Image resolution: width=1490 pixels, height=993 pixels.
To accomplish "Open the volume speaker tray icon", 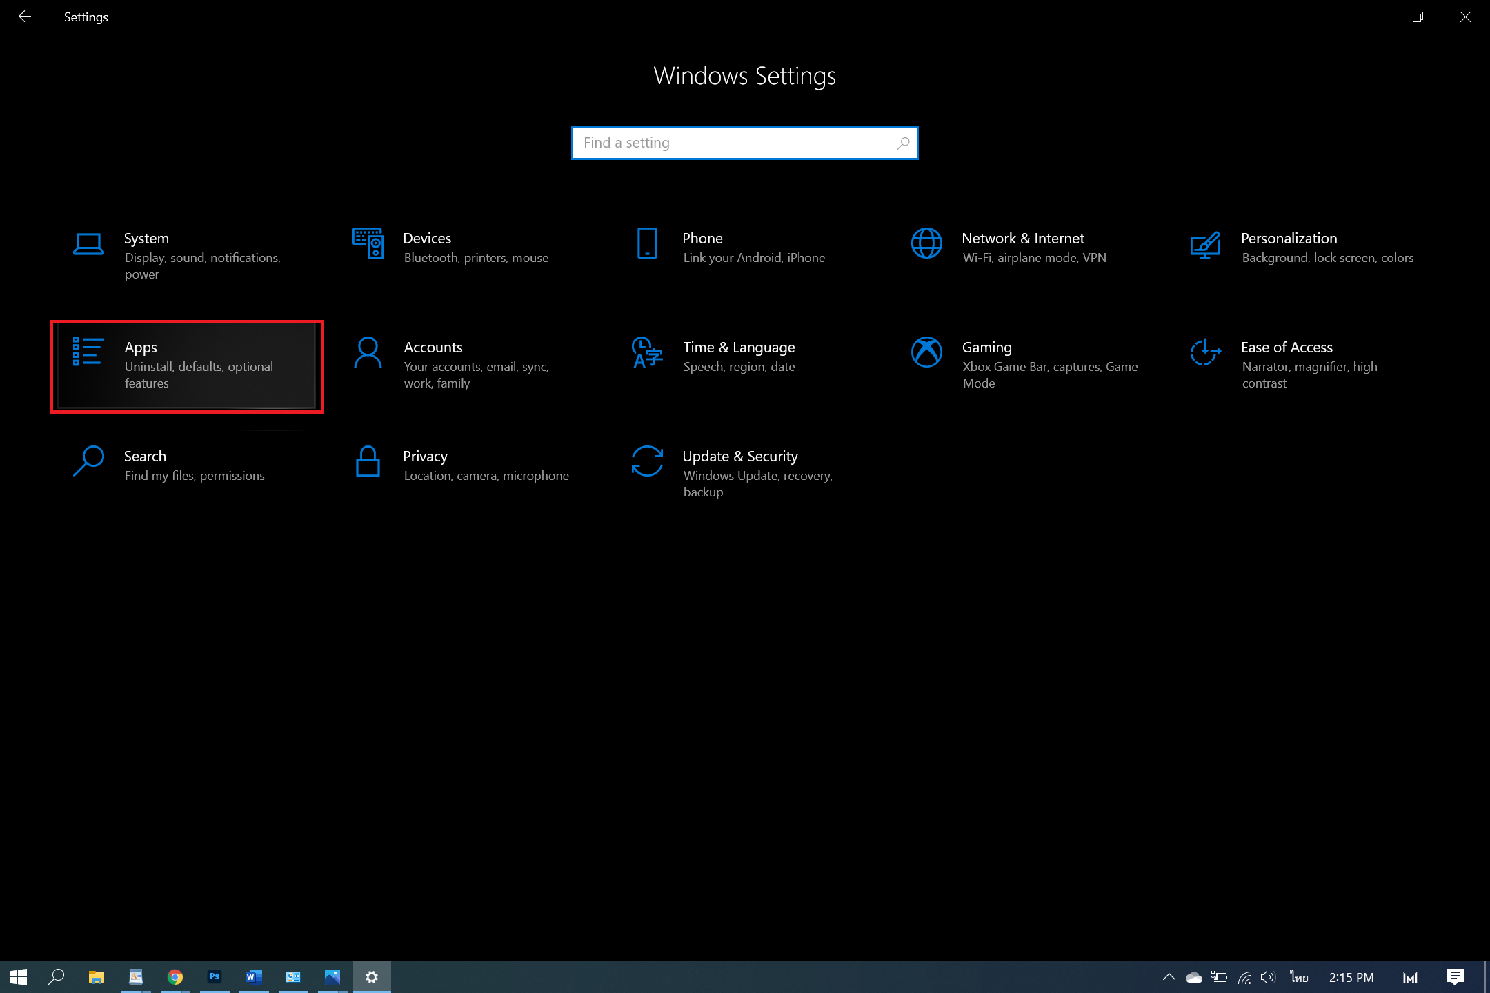I will pos(1268,977).
